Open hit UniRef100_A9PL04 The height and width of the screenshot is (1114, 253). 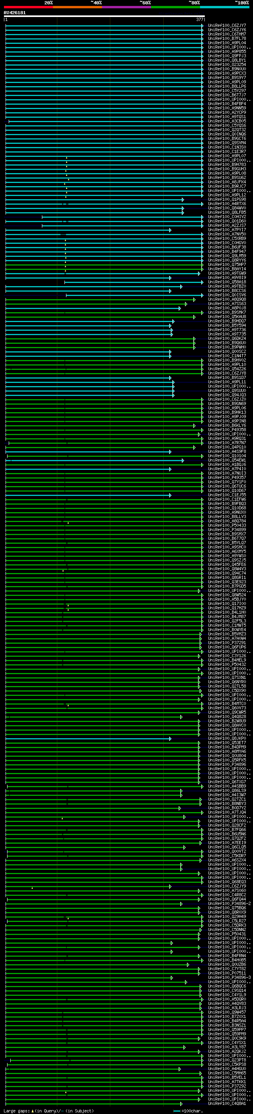click(x=227, y=43)
